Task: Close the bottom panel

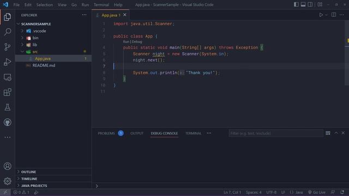Action: pos(343,133)
